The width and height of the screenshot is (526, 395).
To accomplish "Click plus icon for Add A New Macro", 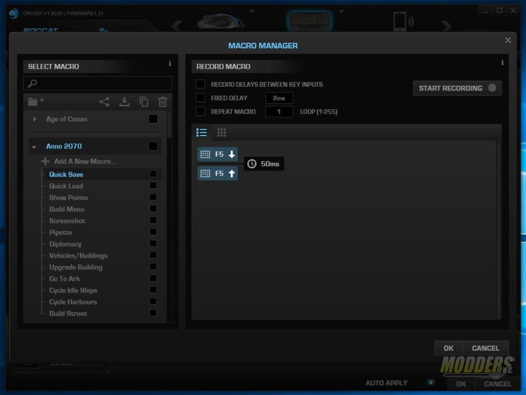I will point(45,161).
